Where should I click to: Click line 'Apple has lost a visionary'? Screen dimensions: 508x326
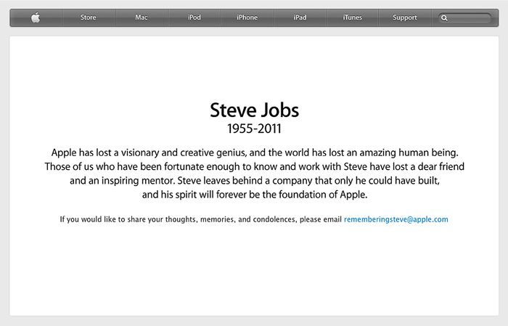tap(255, 152)
